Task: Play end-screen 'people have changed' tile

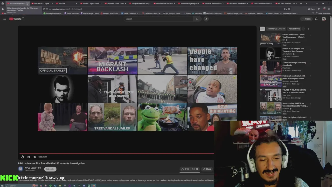Action: click(212, 61)
